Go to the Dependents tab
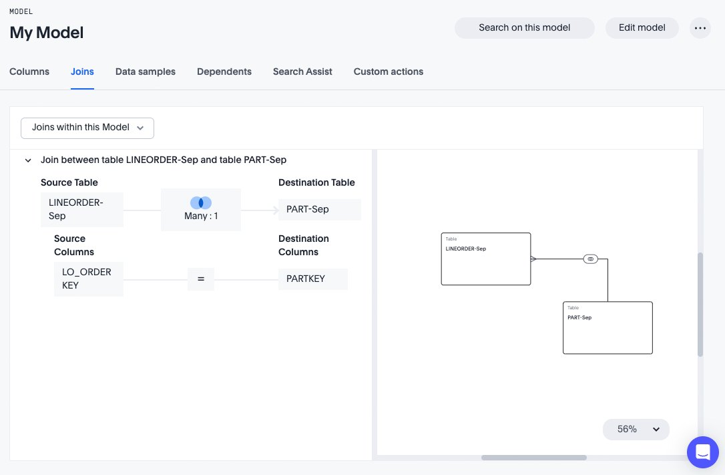The height and width of the screenshot is (475, 725). pos(224,71)
